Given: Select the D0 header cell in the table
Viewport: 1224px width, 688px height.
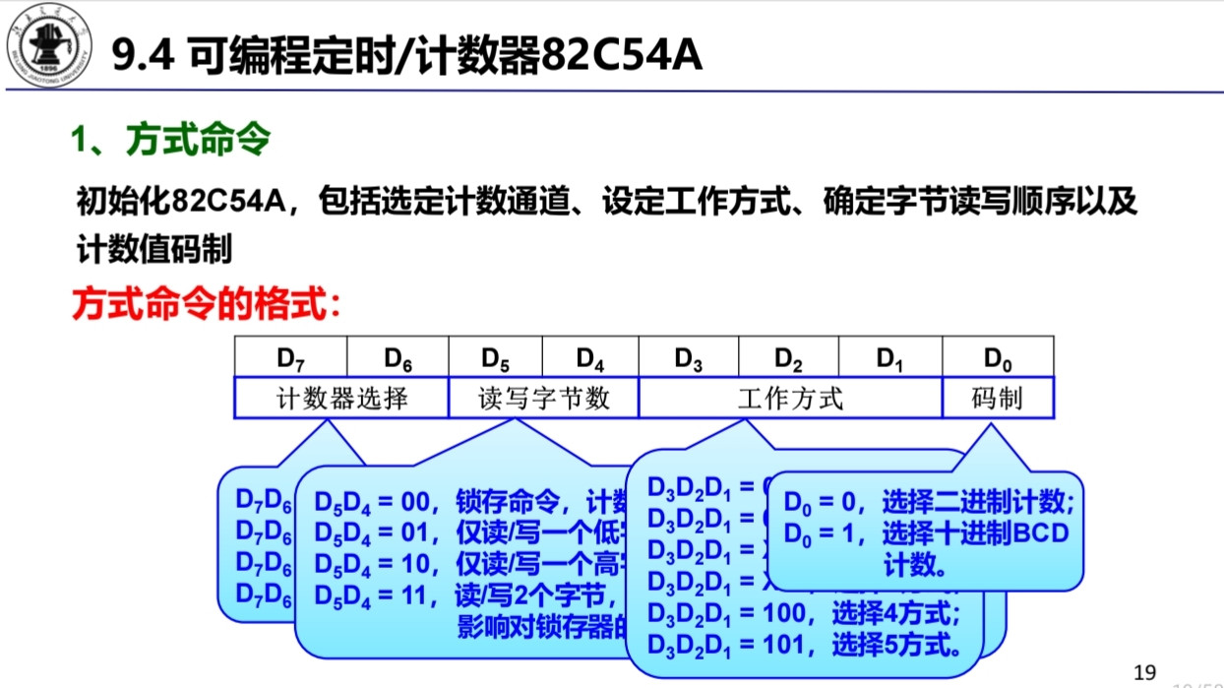Looking at the screenshot, I should (998, 356).
